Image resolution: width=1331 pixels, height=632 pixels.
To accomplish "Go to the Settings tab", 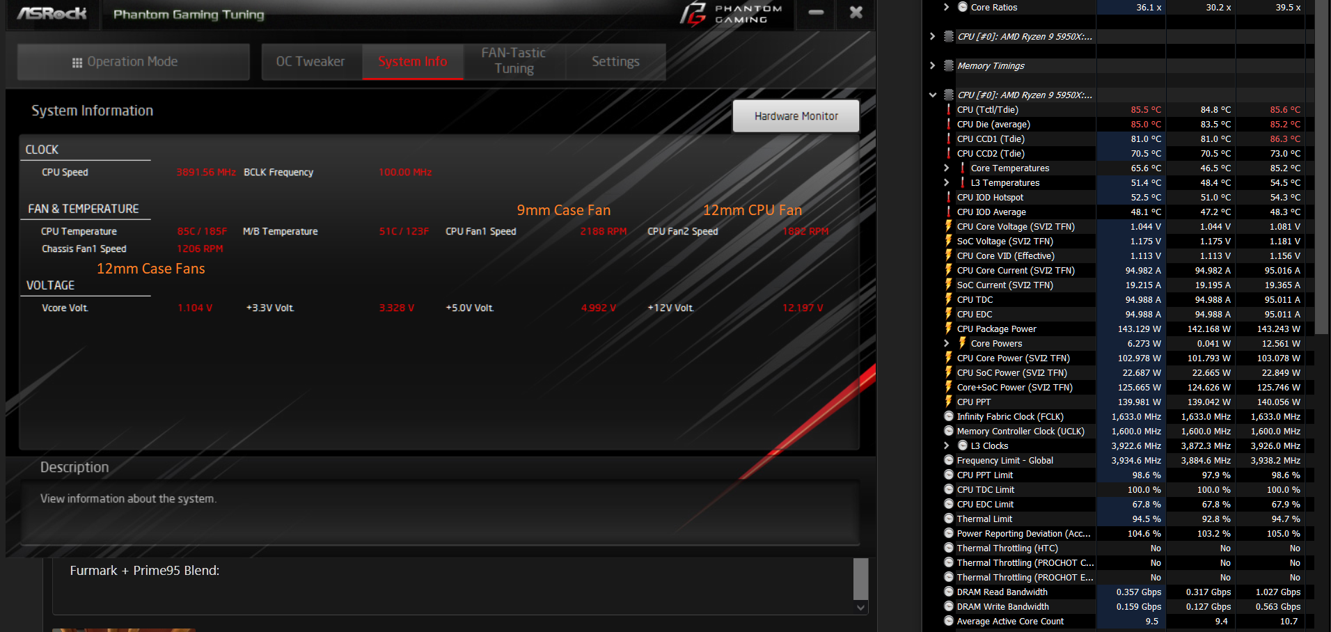I will [615, 62].
